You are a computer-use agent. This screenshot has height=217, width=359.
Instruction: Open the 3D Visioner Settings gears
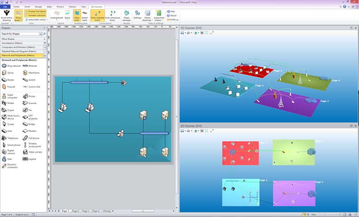[x=137, y=15]
